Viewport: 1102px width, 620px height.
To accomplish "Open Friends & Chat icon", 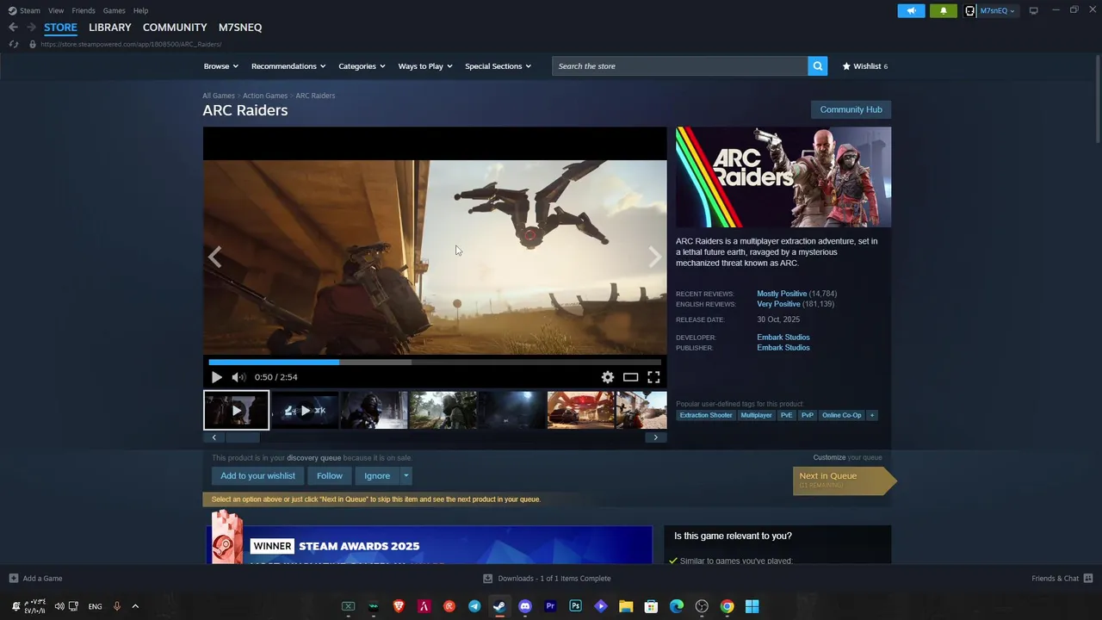I will [x=1088, y=579].
